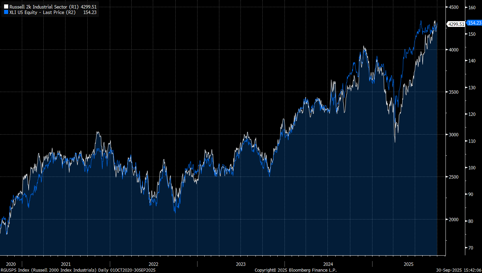The height and width of the screenshot is (273, 482).
Task: Click the blue XLI legend swatch
Action: point(6,12)
